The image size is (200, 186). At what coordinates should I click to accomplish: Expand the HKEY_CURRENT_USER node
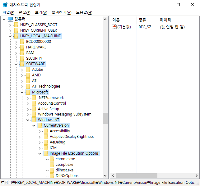click(x=10, y=31)
